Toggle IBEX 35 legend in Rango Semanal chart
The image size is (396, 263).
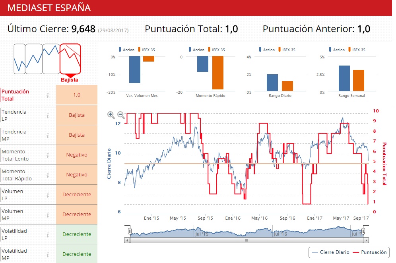point(357,50)
